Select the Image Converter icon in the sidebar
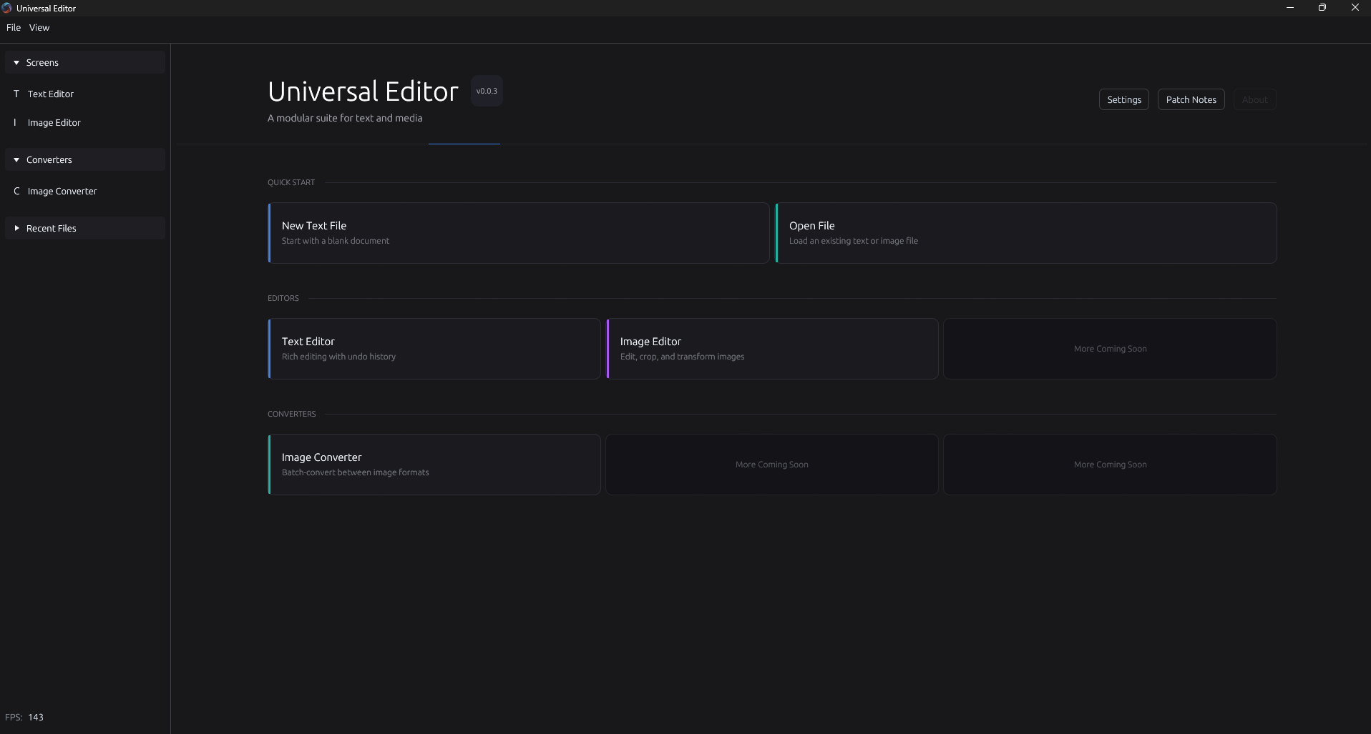1371x734 pixels. (16, 191)
